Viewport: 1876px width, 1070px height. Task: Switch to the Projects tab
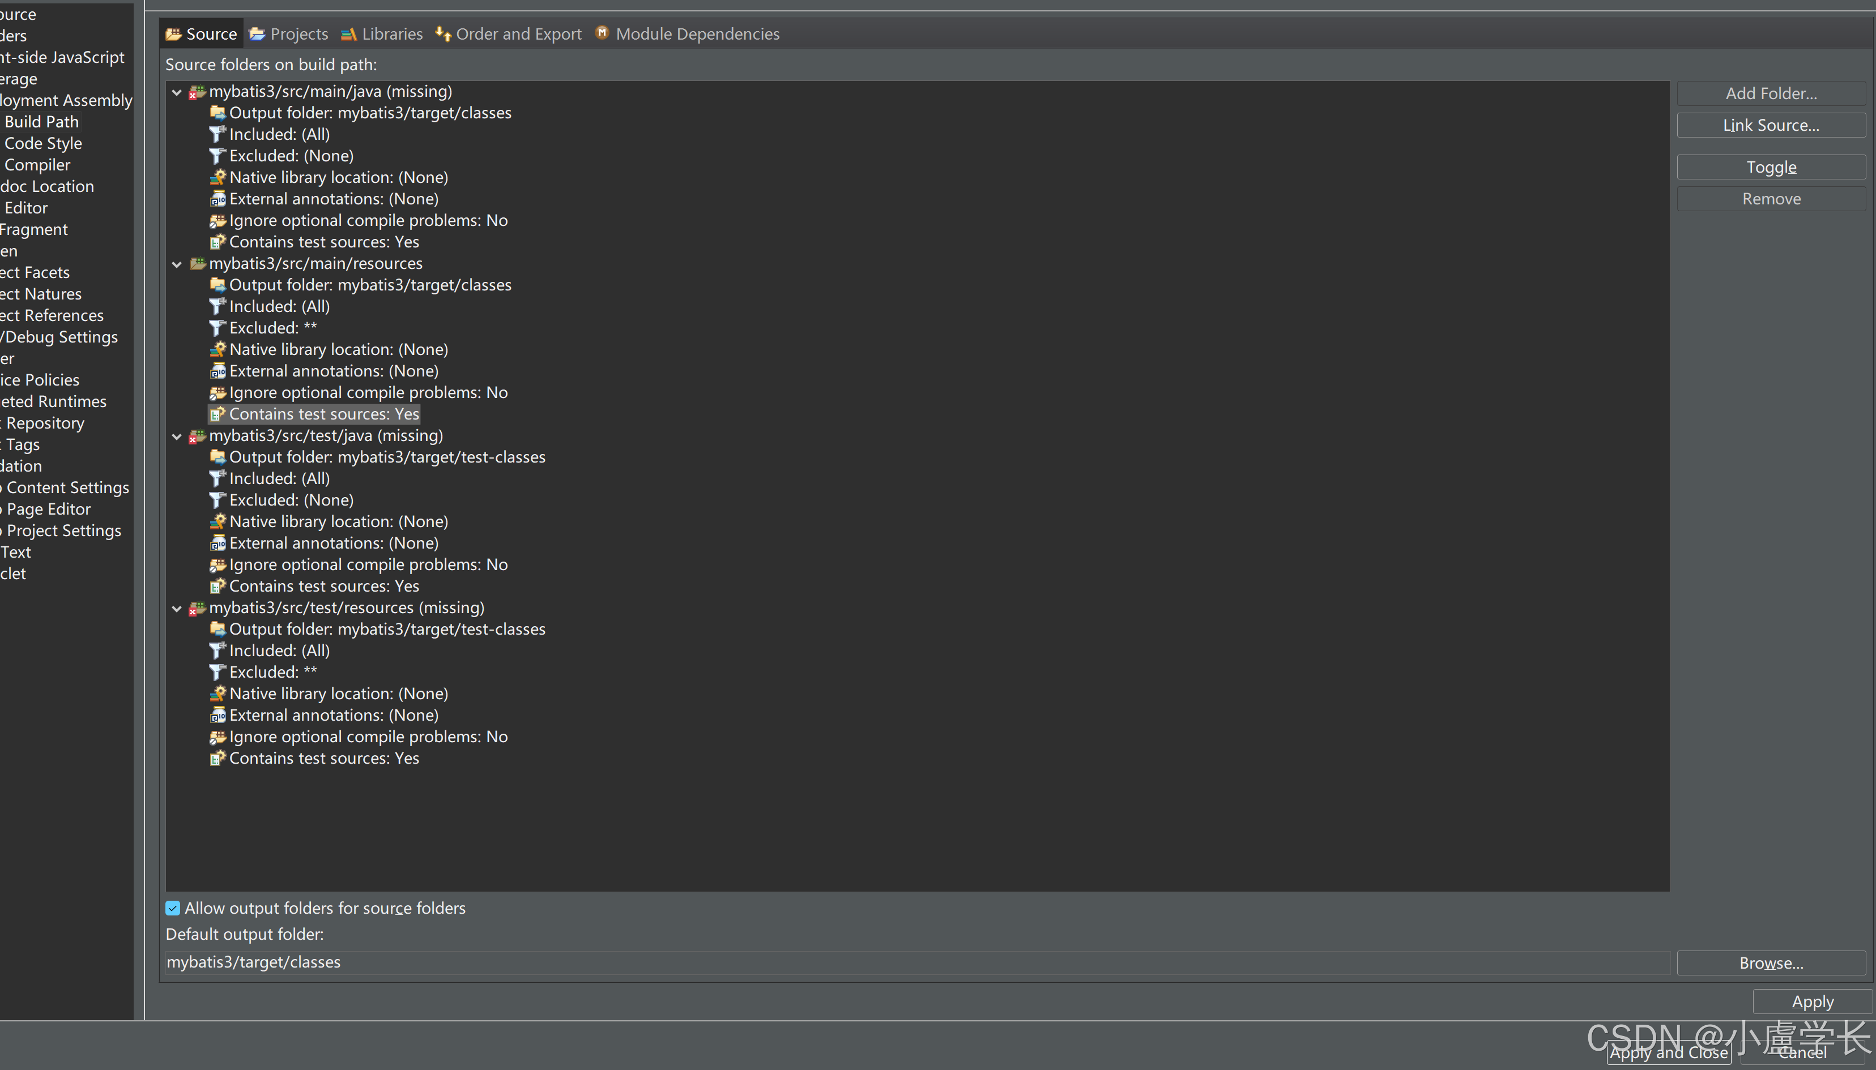click(289, 34)
